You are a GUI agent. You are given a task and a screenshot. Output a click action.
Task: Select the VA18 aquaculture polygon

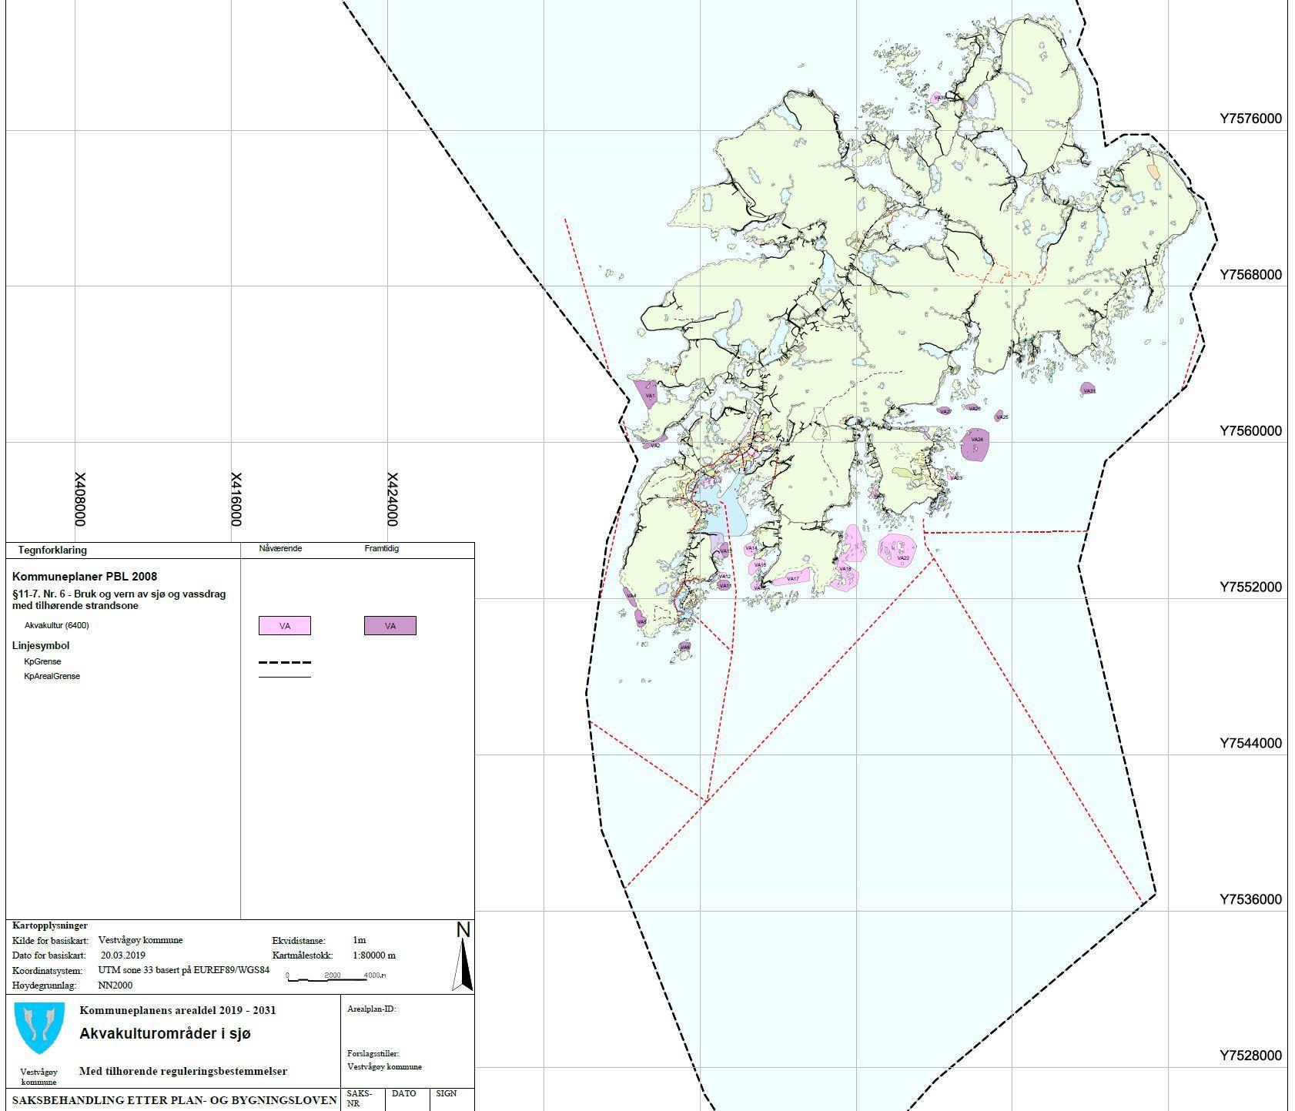pos(849,559)
